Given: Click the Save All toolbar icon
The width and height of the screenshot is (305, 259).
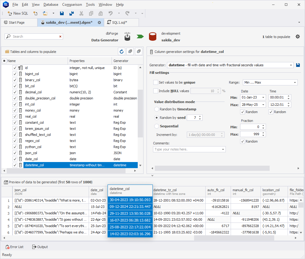Looking at the screenshot, I should pos(72,13).
